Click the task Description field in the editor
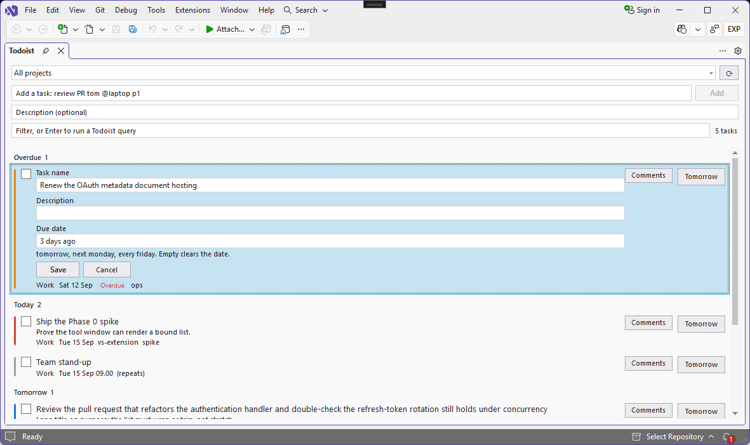 pyautogui.click(x=330, y=213)
